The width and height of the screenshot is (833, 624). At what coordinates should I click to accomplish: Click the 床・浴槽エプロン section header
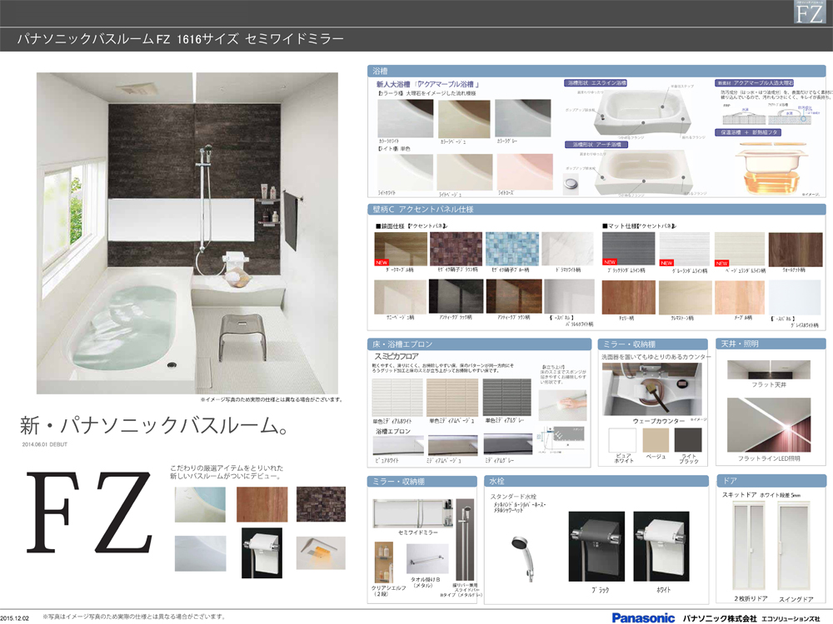479,344
